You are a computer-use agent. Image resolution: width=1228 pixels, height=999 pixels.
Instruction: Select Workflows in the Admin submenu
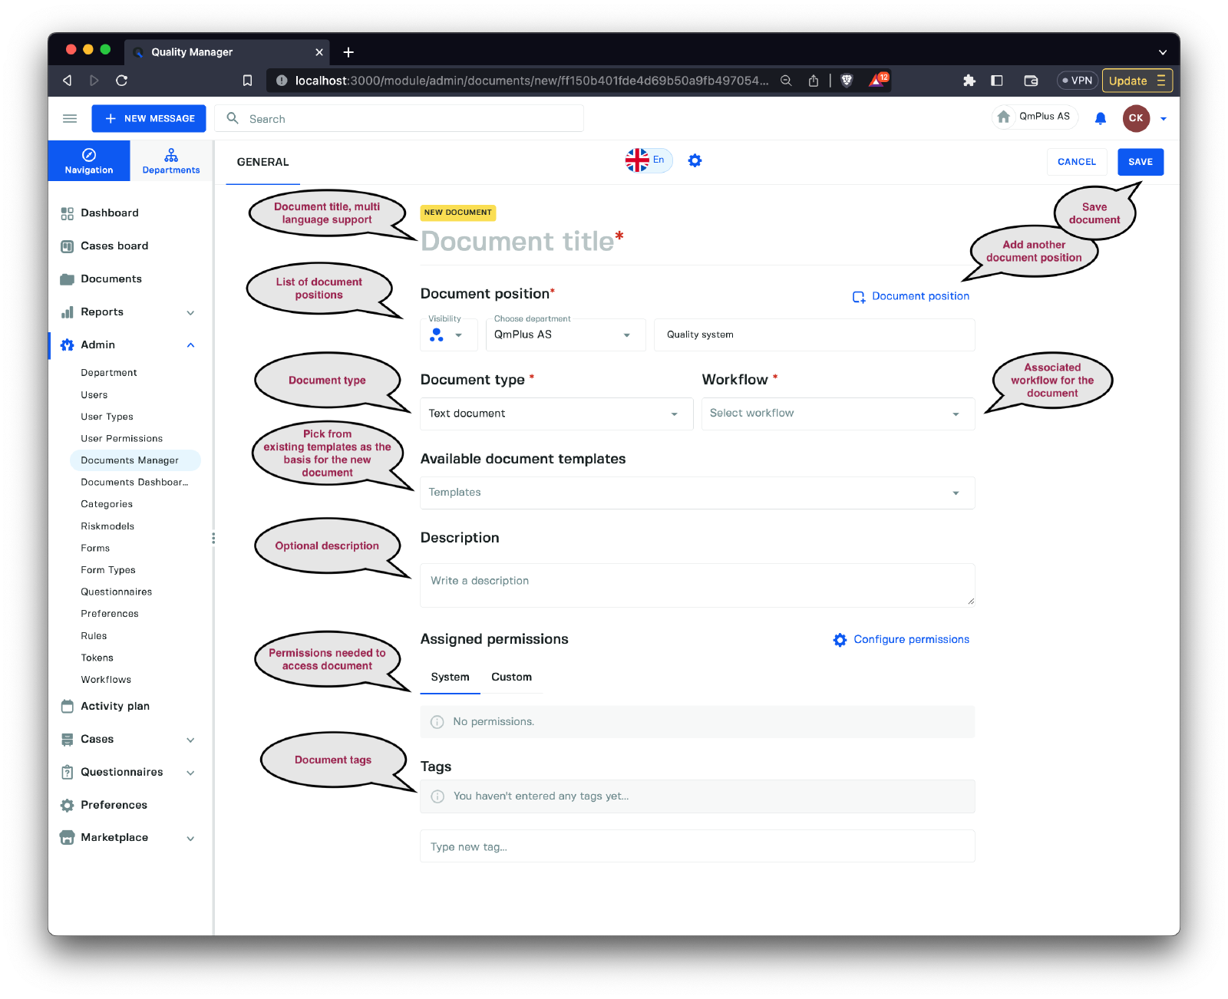[106, 680]
